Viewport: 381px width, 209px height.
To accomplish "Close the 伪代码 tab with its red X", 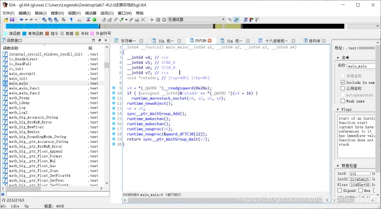I will (x=210, y=41).
